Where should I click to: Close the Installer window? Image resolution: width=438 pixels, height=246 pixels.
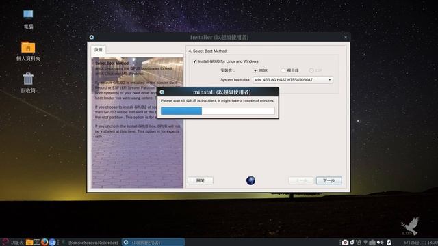346,37
